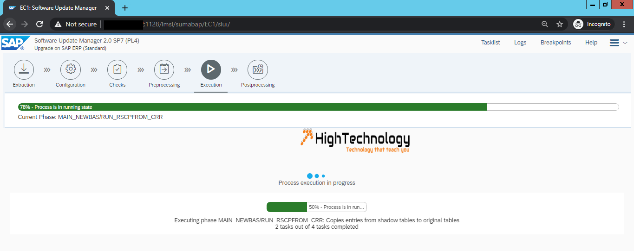Click the Preprocessing step label
This screenshot has height=251, width=634.
point(164,85)
